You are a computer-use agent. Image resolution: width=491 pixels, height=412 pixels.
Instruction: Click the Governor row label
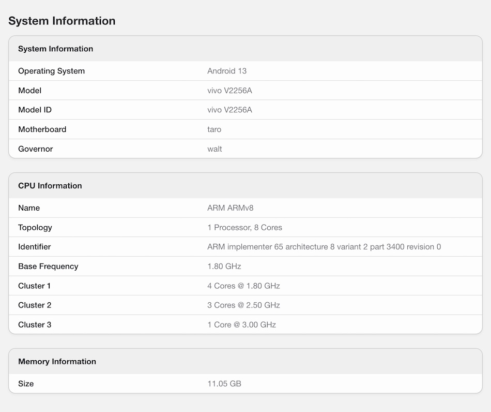(35, 149)
